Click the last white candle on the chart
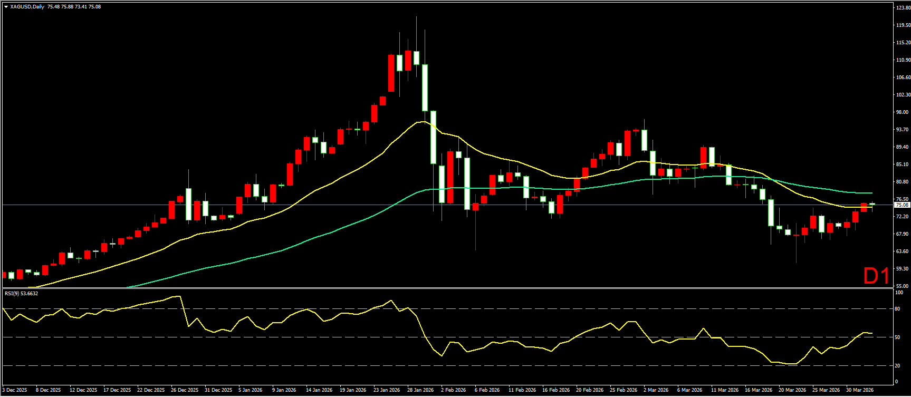The width and height of the screenshot is (911, 397). [x=872, y=204]
